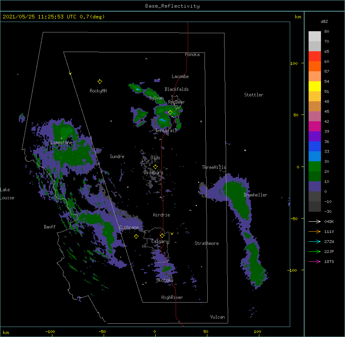Click the Limestone label
345x337 pixels.
(61, 142)
